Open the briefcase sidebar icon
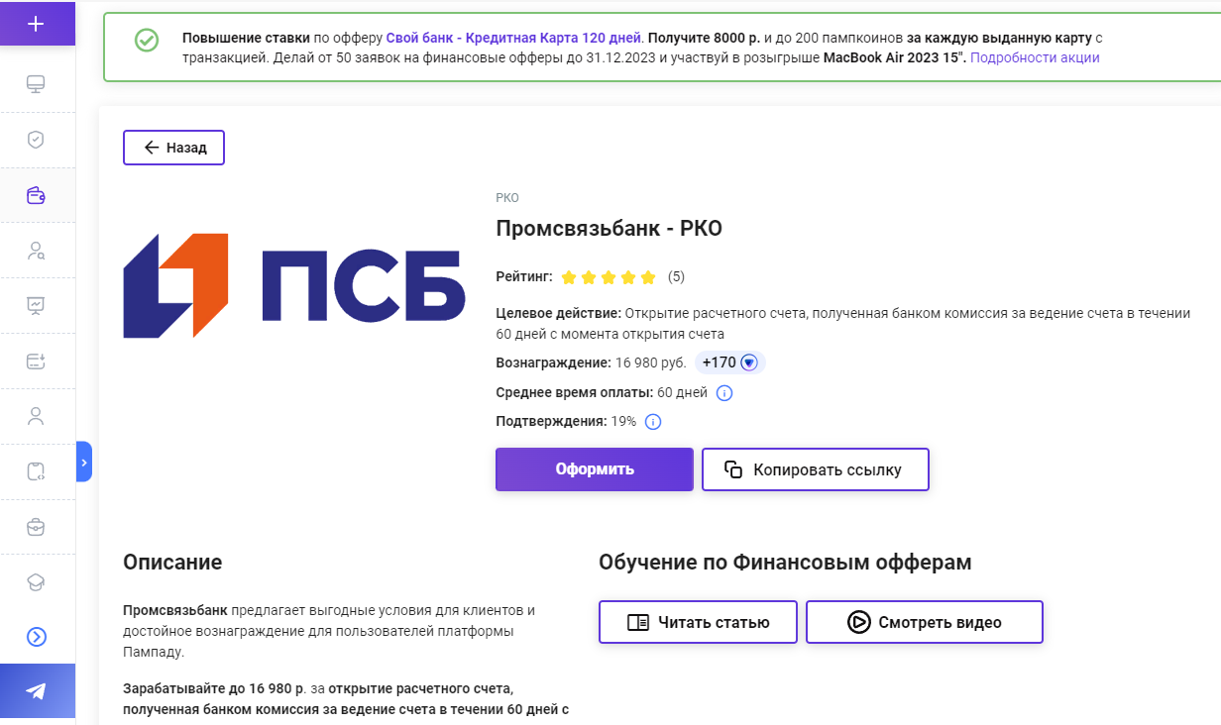 coord(36,527)
